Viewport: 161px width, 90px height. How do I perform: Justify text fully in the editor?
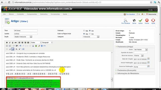coord(28,42)
